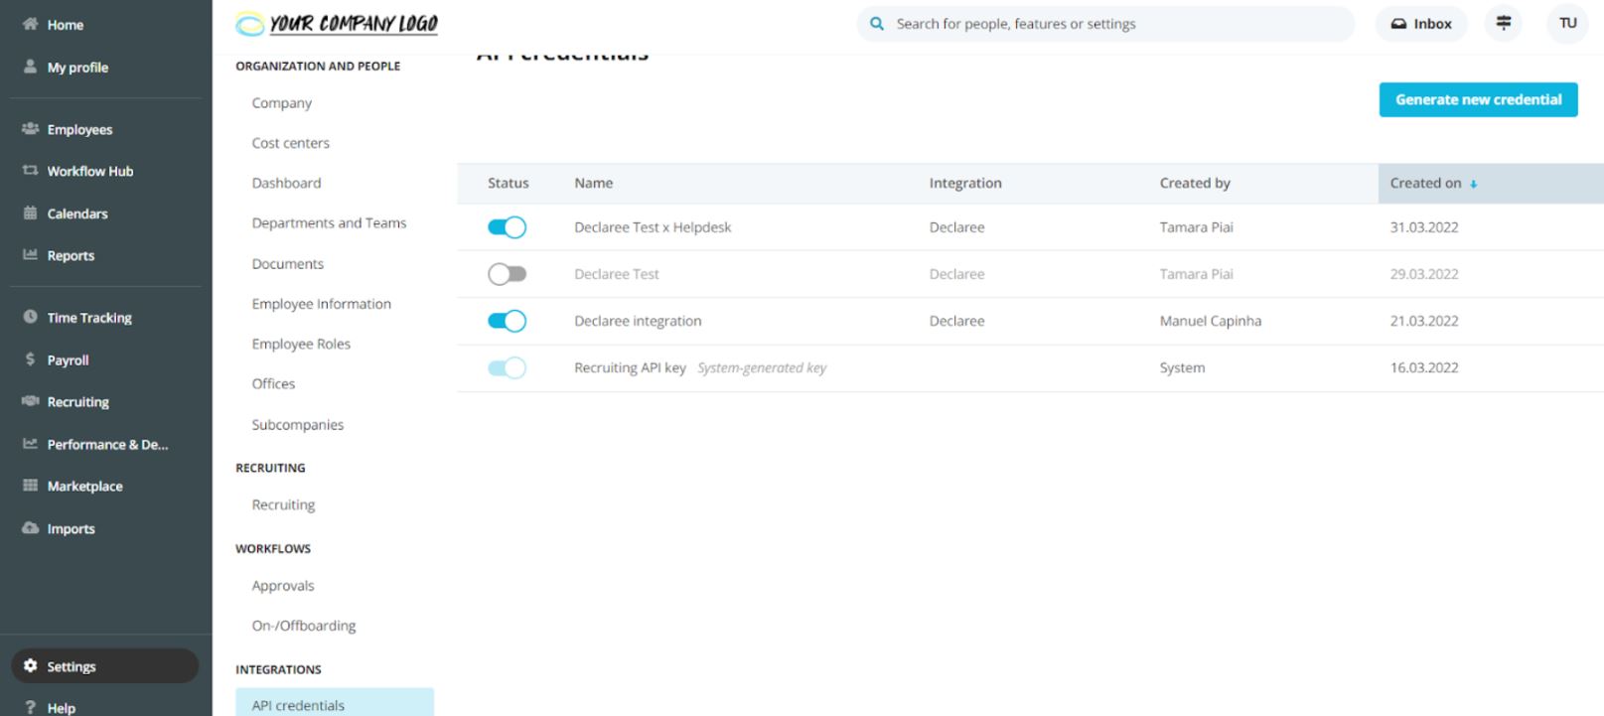The image size is (1604, 716).
Task: Disable the Declaree Test x Helpdesk credential
Action: (x=507, y=227)
